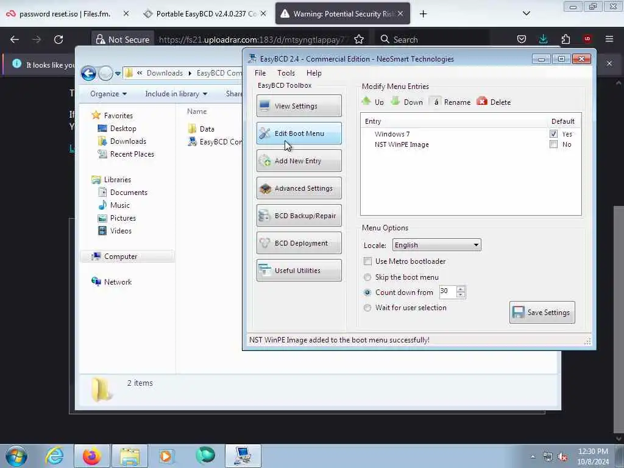The height and width of the screenshot is (468, 624).
Task: Reload the page in Firefox
Action: pyautogui.click(x=58, y=40)
